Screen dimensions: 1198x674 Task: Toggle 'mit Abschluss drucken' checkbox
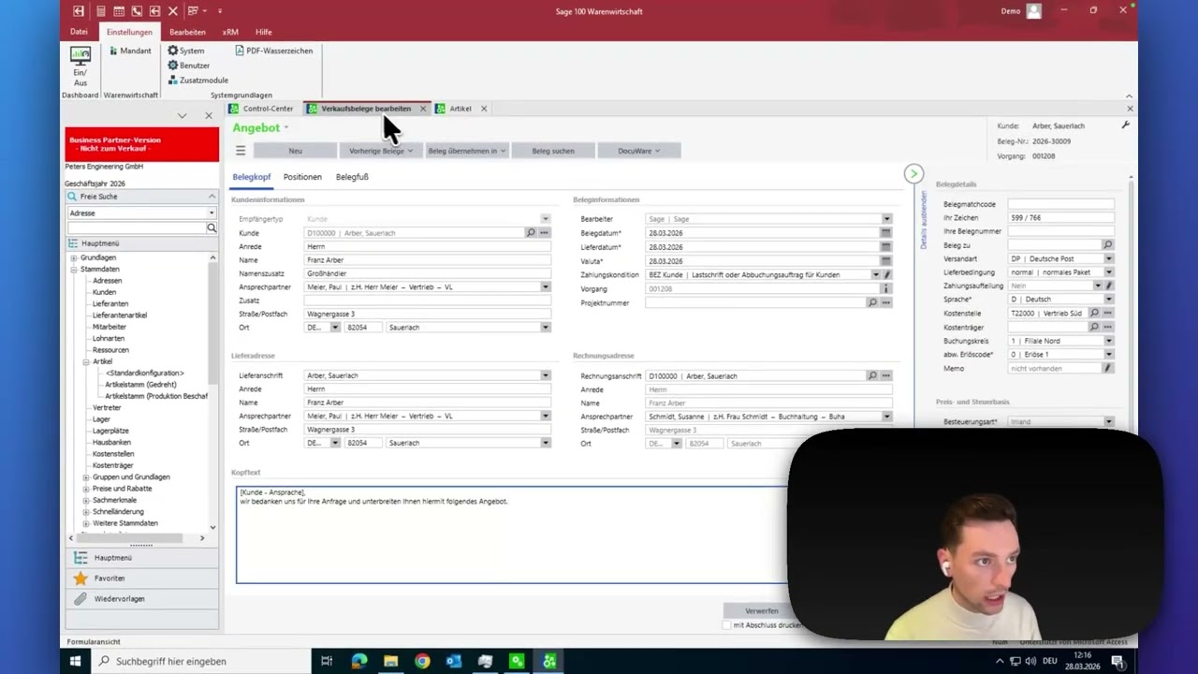click(x=727, y=624)
